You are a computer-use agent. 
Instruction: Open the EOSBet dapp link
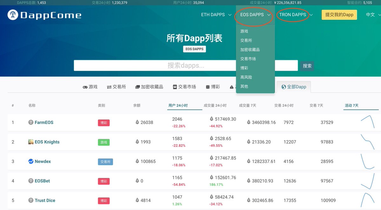click(42, 181)
